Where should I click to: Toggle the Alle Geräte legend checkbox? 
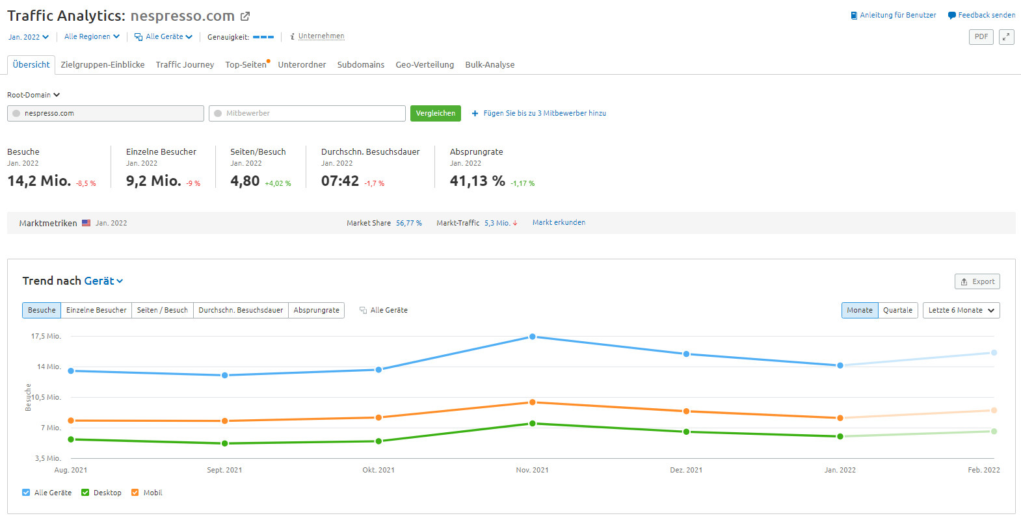pyautogui.click(x=26, y=493)
